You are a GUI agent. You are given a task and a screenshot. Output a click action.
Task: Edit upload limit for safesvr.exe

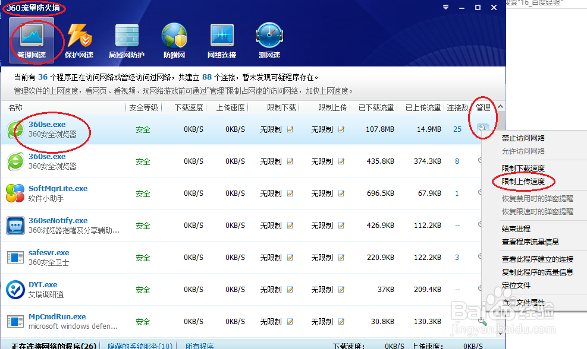(341, 258)
